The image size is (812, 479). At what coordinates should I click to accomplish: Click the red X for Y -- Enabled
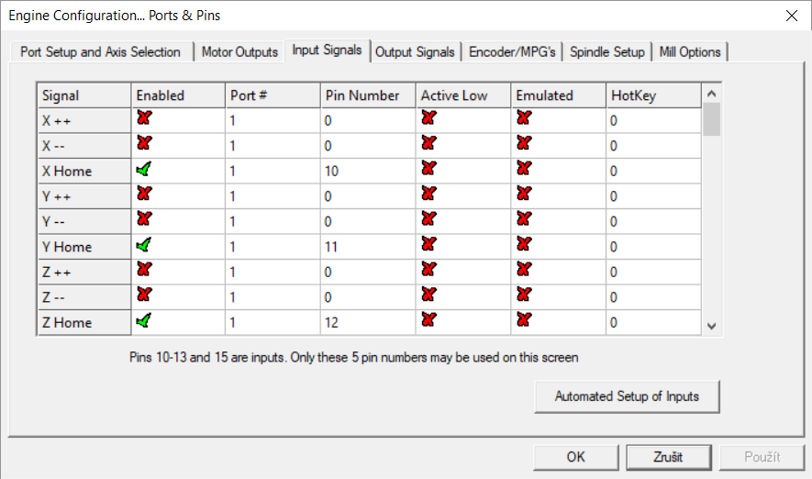pos(143,219)
